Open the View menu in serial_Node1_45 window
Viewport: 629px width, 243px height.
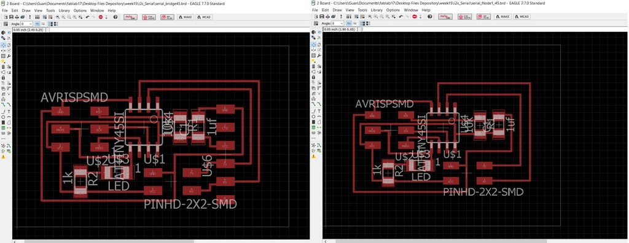point(350,10)
